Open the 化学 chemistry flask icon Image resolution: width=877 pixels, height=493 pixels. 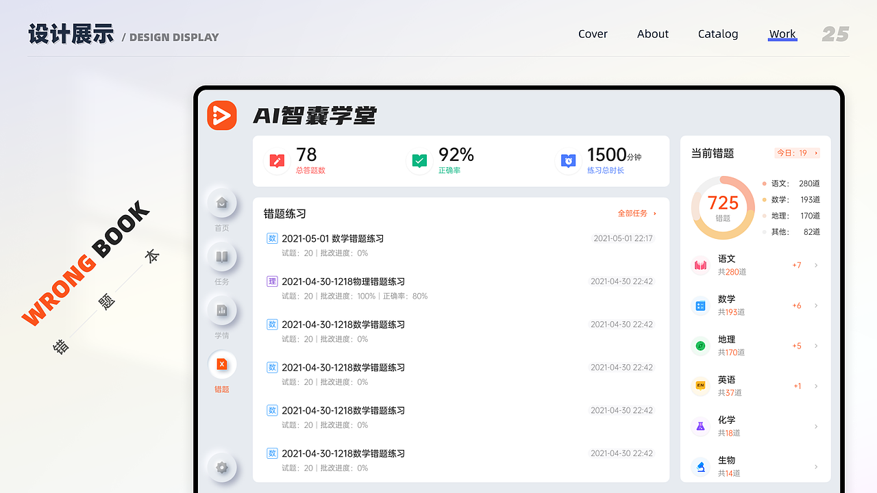coord(700,426)
